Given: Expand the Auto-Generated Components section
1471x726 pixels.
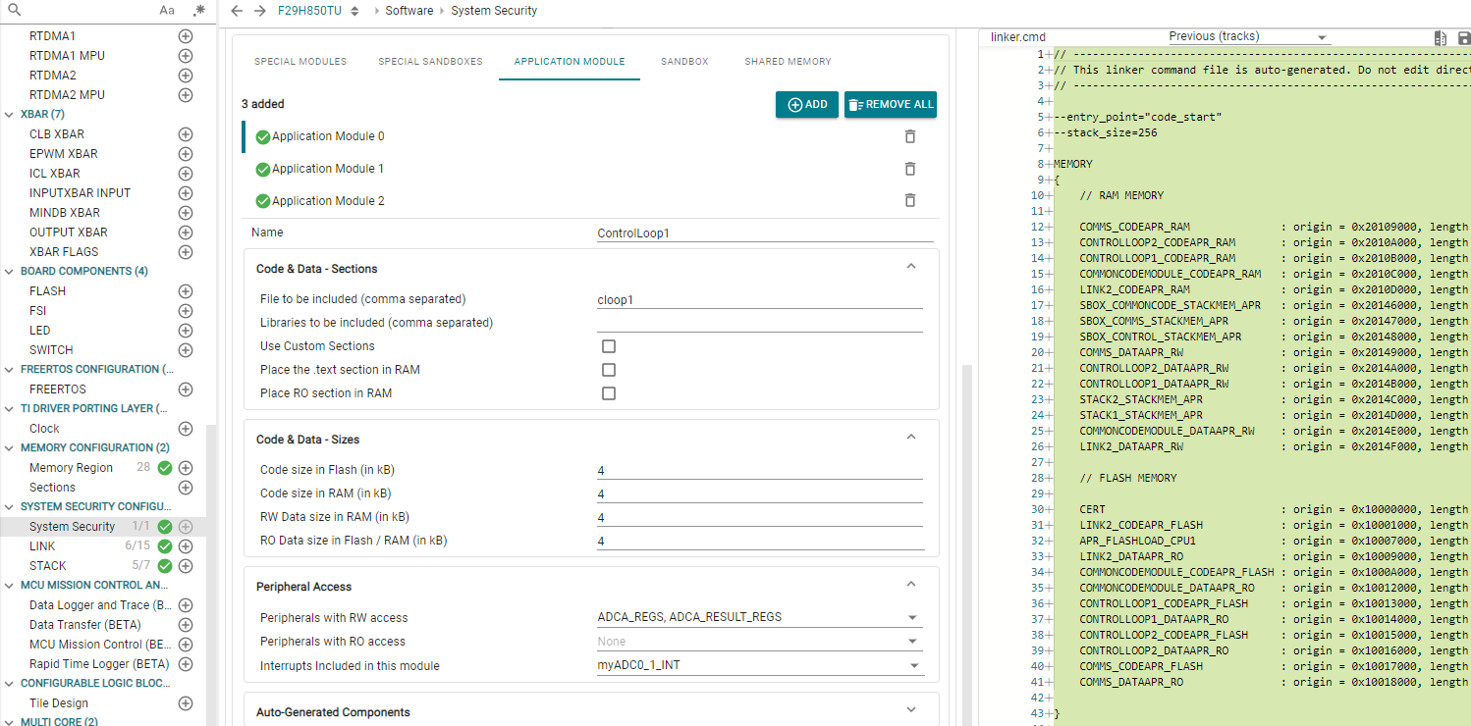Looking at the screenshot, I should pos(910,710).
